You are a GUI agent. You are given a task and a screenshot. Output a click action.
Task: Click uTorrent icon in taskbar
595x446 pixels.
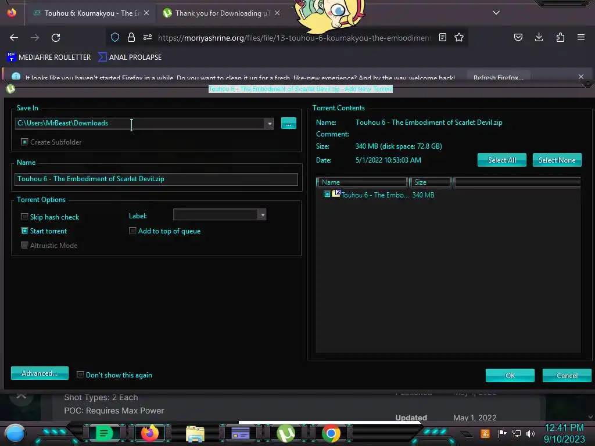286,433
